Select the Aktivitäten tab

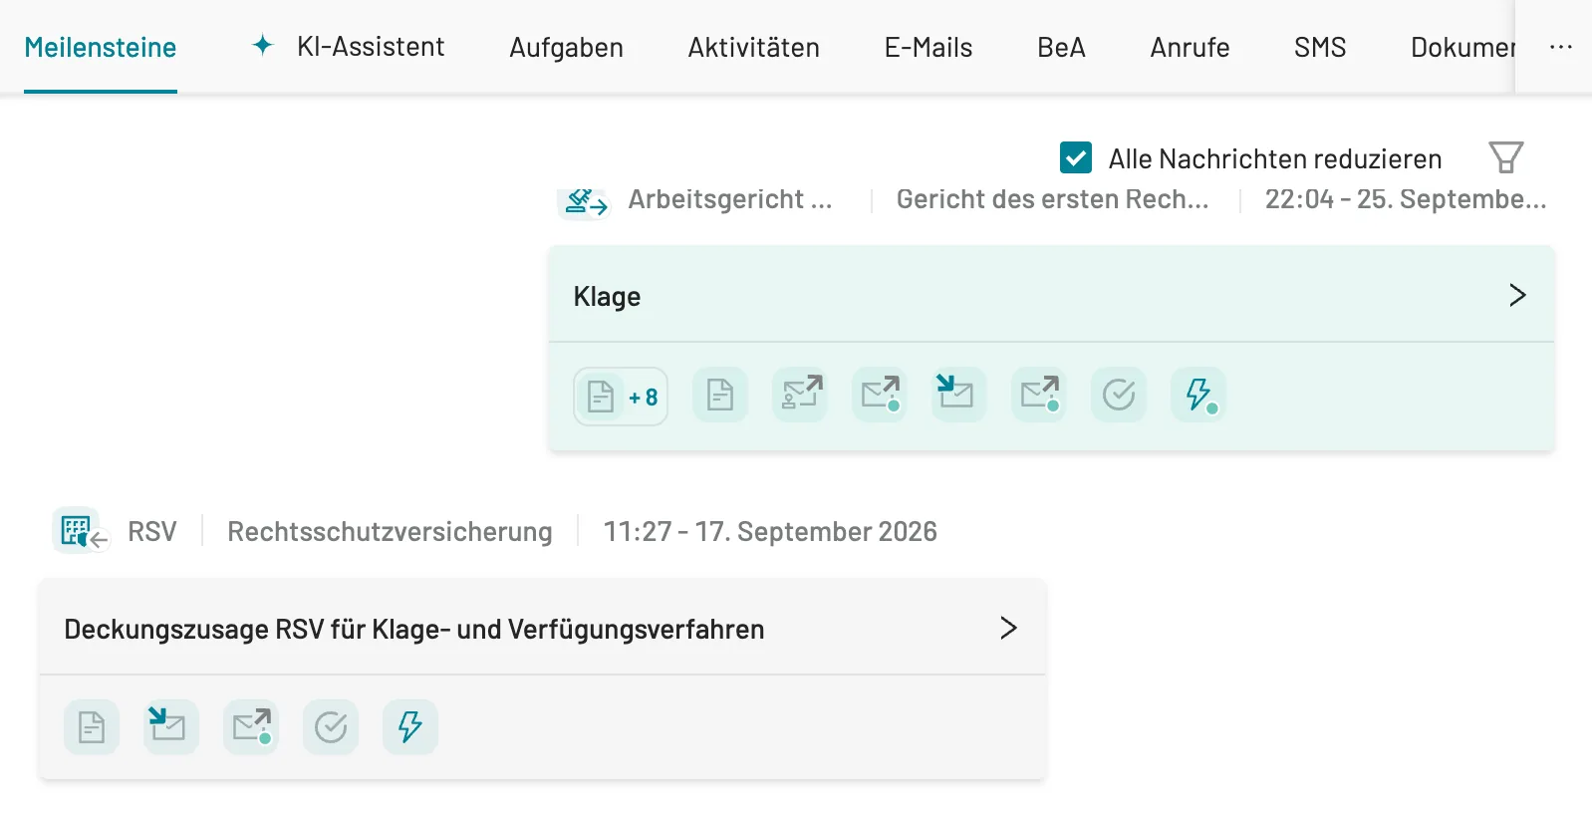pyautogui.click(x=753, y=47)
